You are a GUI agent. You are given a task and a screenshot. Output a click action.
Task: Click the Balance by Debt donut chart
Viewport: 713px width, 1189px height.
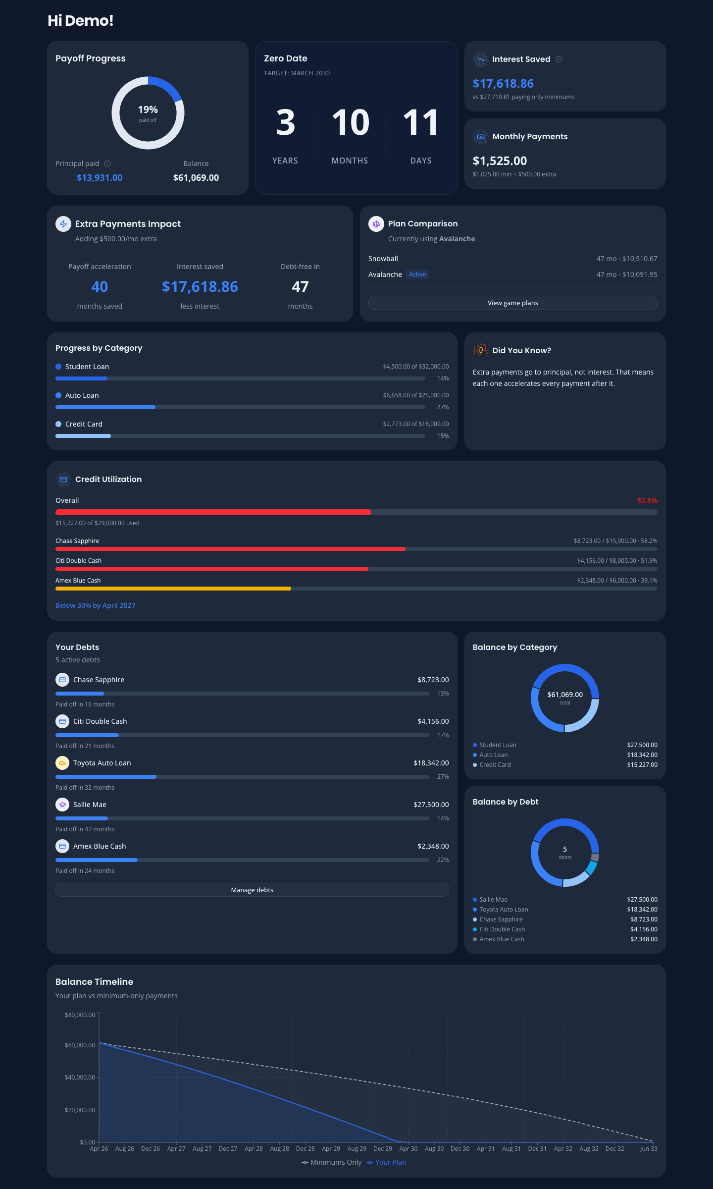[x=565, y=853]
